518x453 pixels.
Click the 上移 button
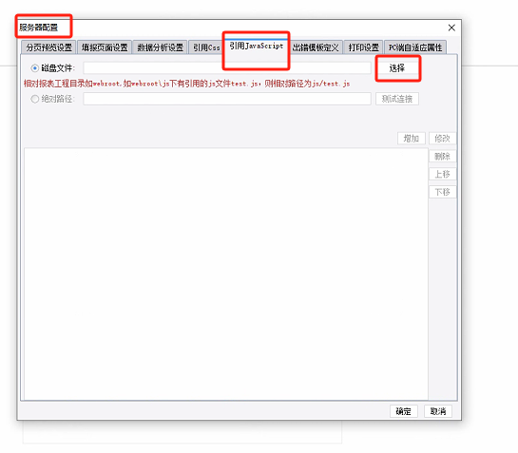[x=442, y=174]
